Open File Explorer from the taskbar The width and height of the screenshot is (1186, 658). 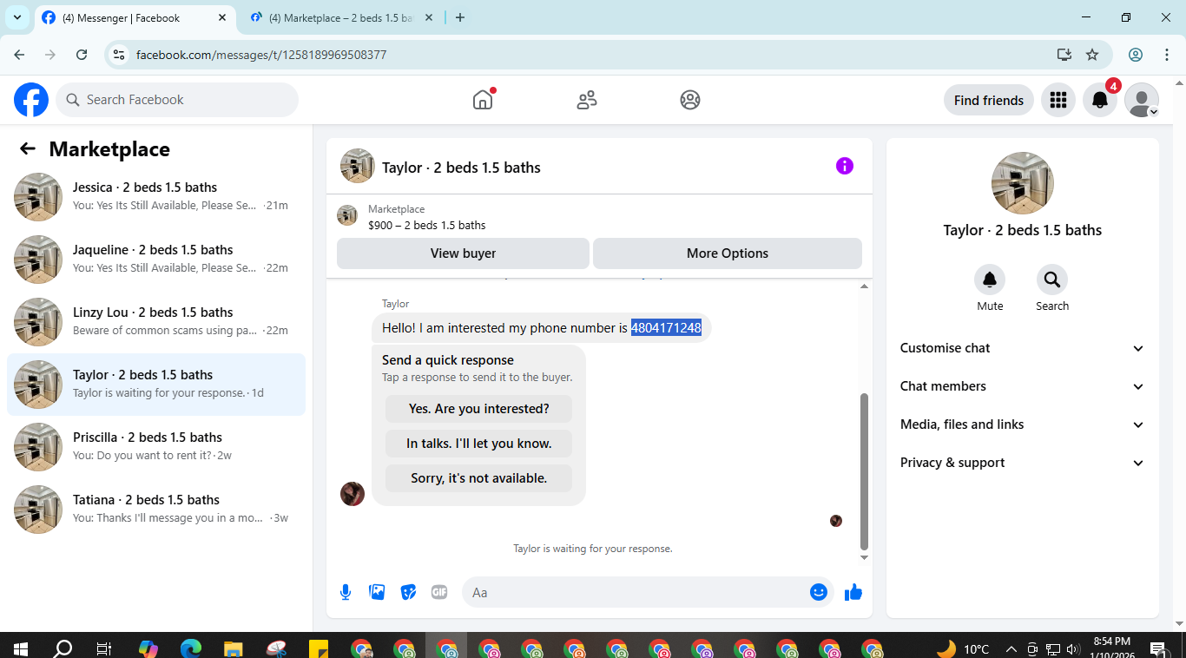pyautogui.click(x=233, y=648)
